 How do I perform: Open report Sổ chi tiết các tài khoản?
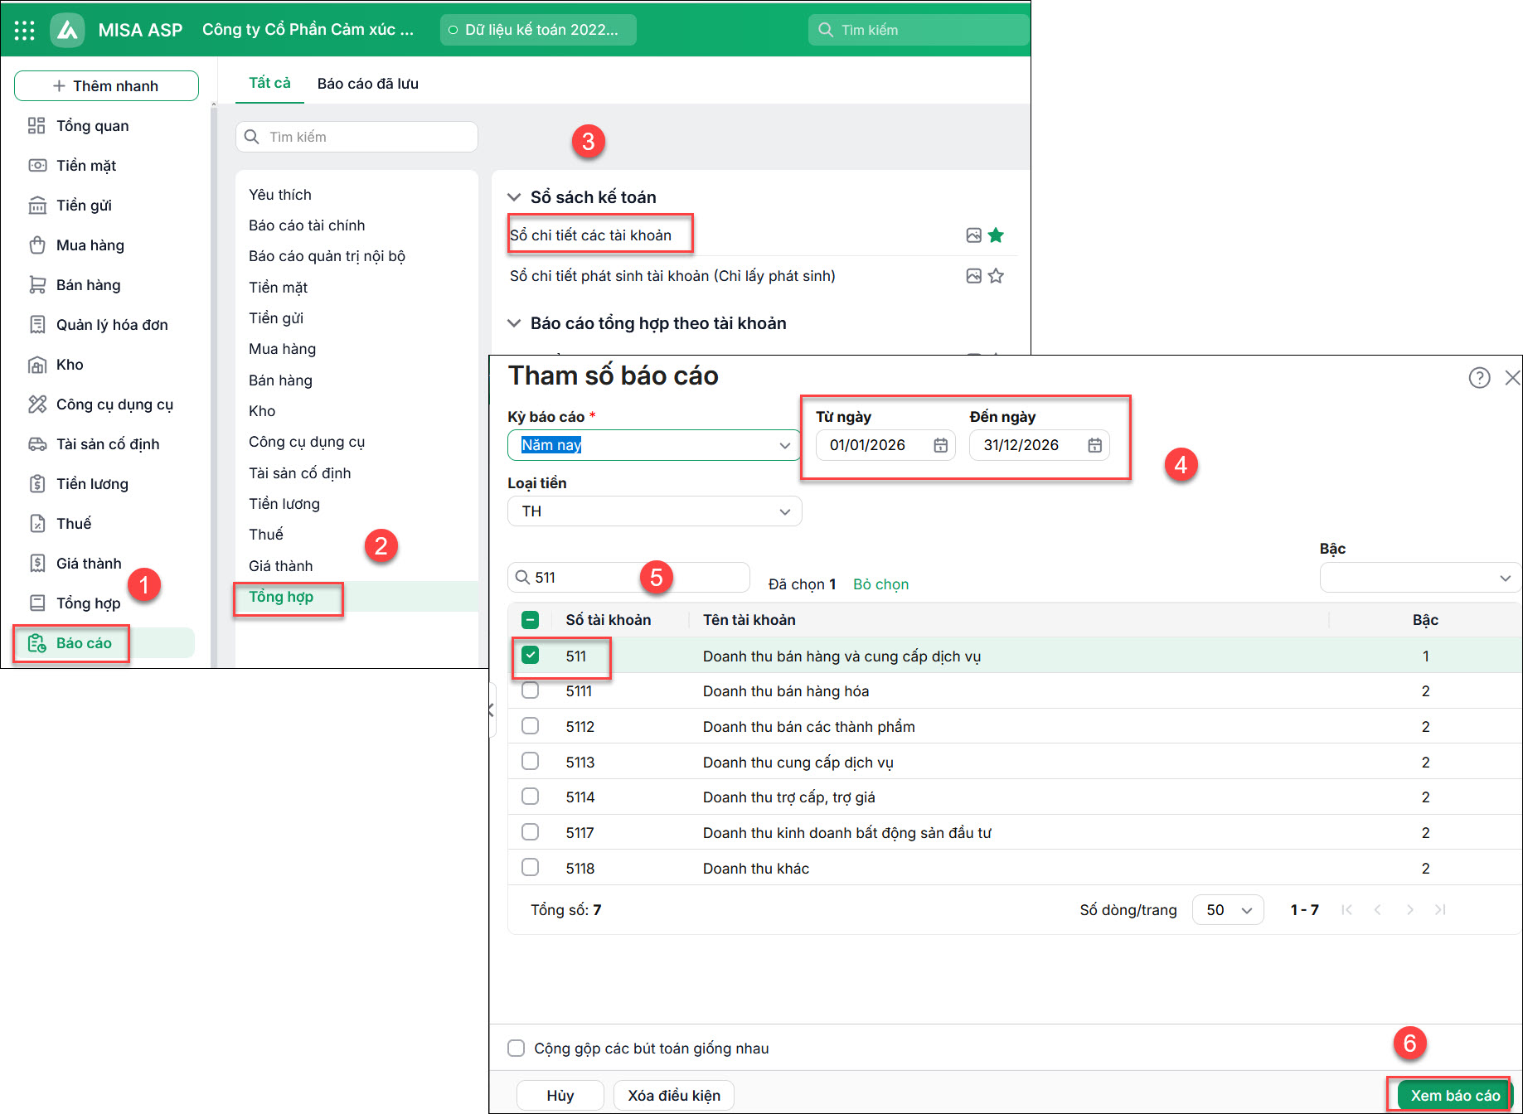click(590, 235)
